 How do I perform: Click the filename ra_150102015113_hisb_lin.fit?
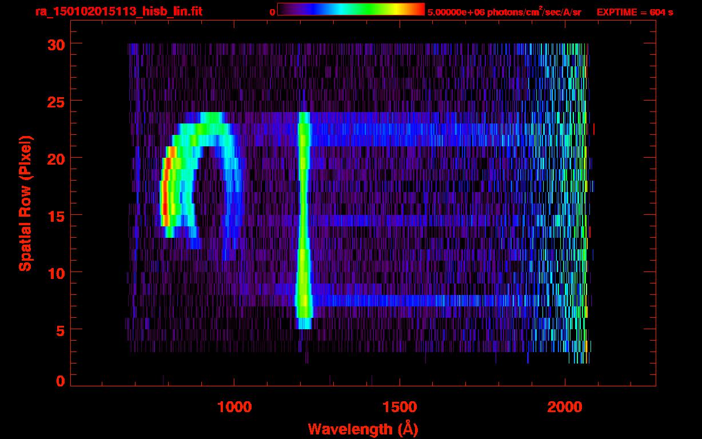(119, 11)
